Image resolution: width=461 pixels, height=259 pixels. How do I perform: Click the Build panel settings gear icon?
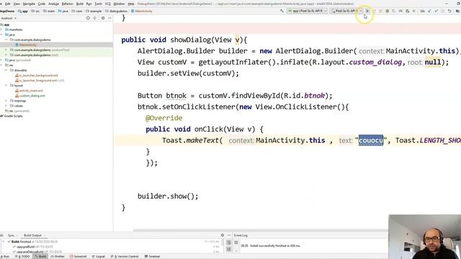(223, 235)
